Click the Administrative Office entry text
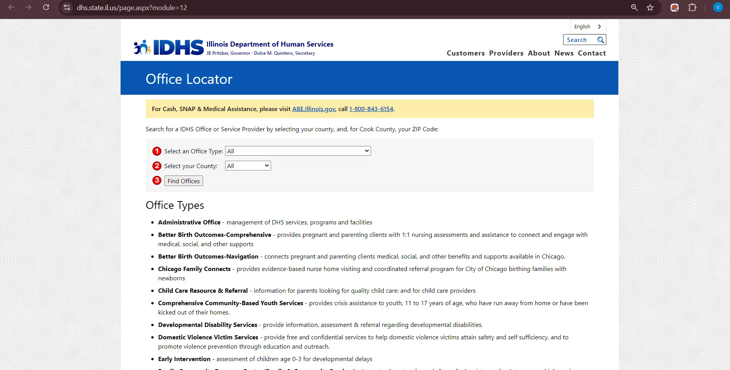 (189, 222)
